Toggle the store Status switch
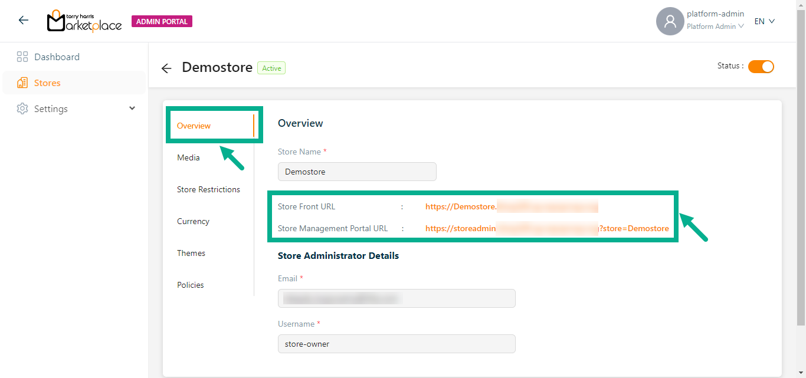 [761, 67]
